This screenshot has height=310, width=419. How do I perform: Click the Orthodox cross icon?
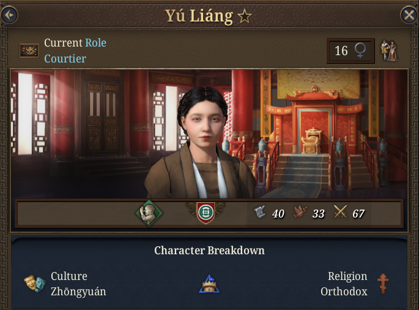(x=383, y=284)
